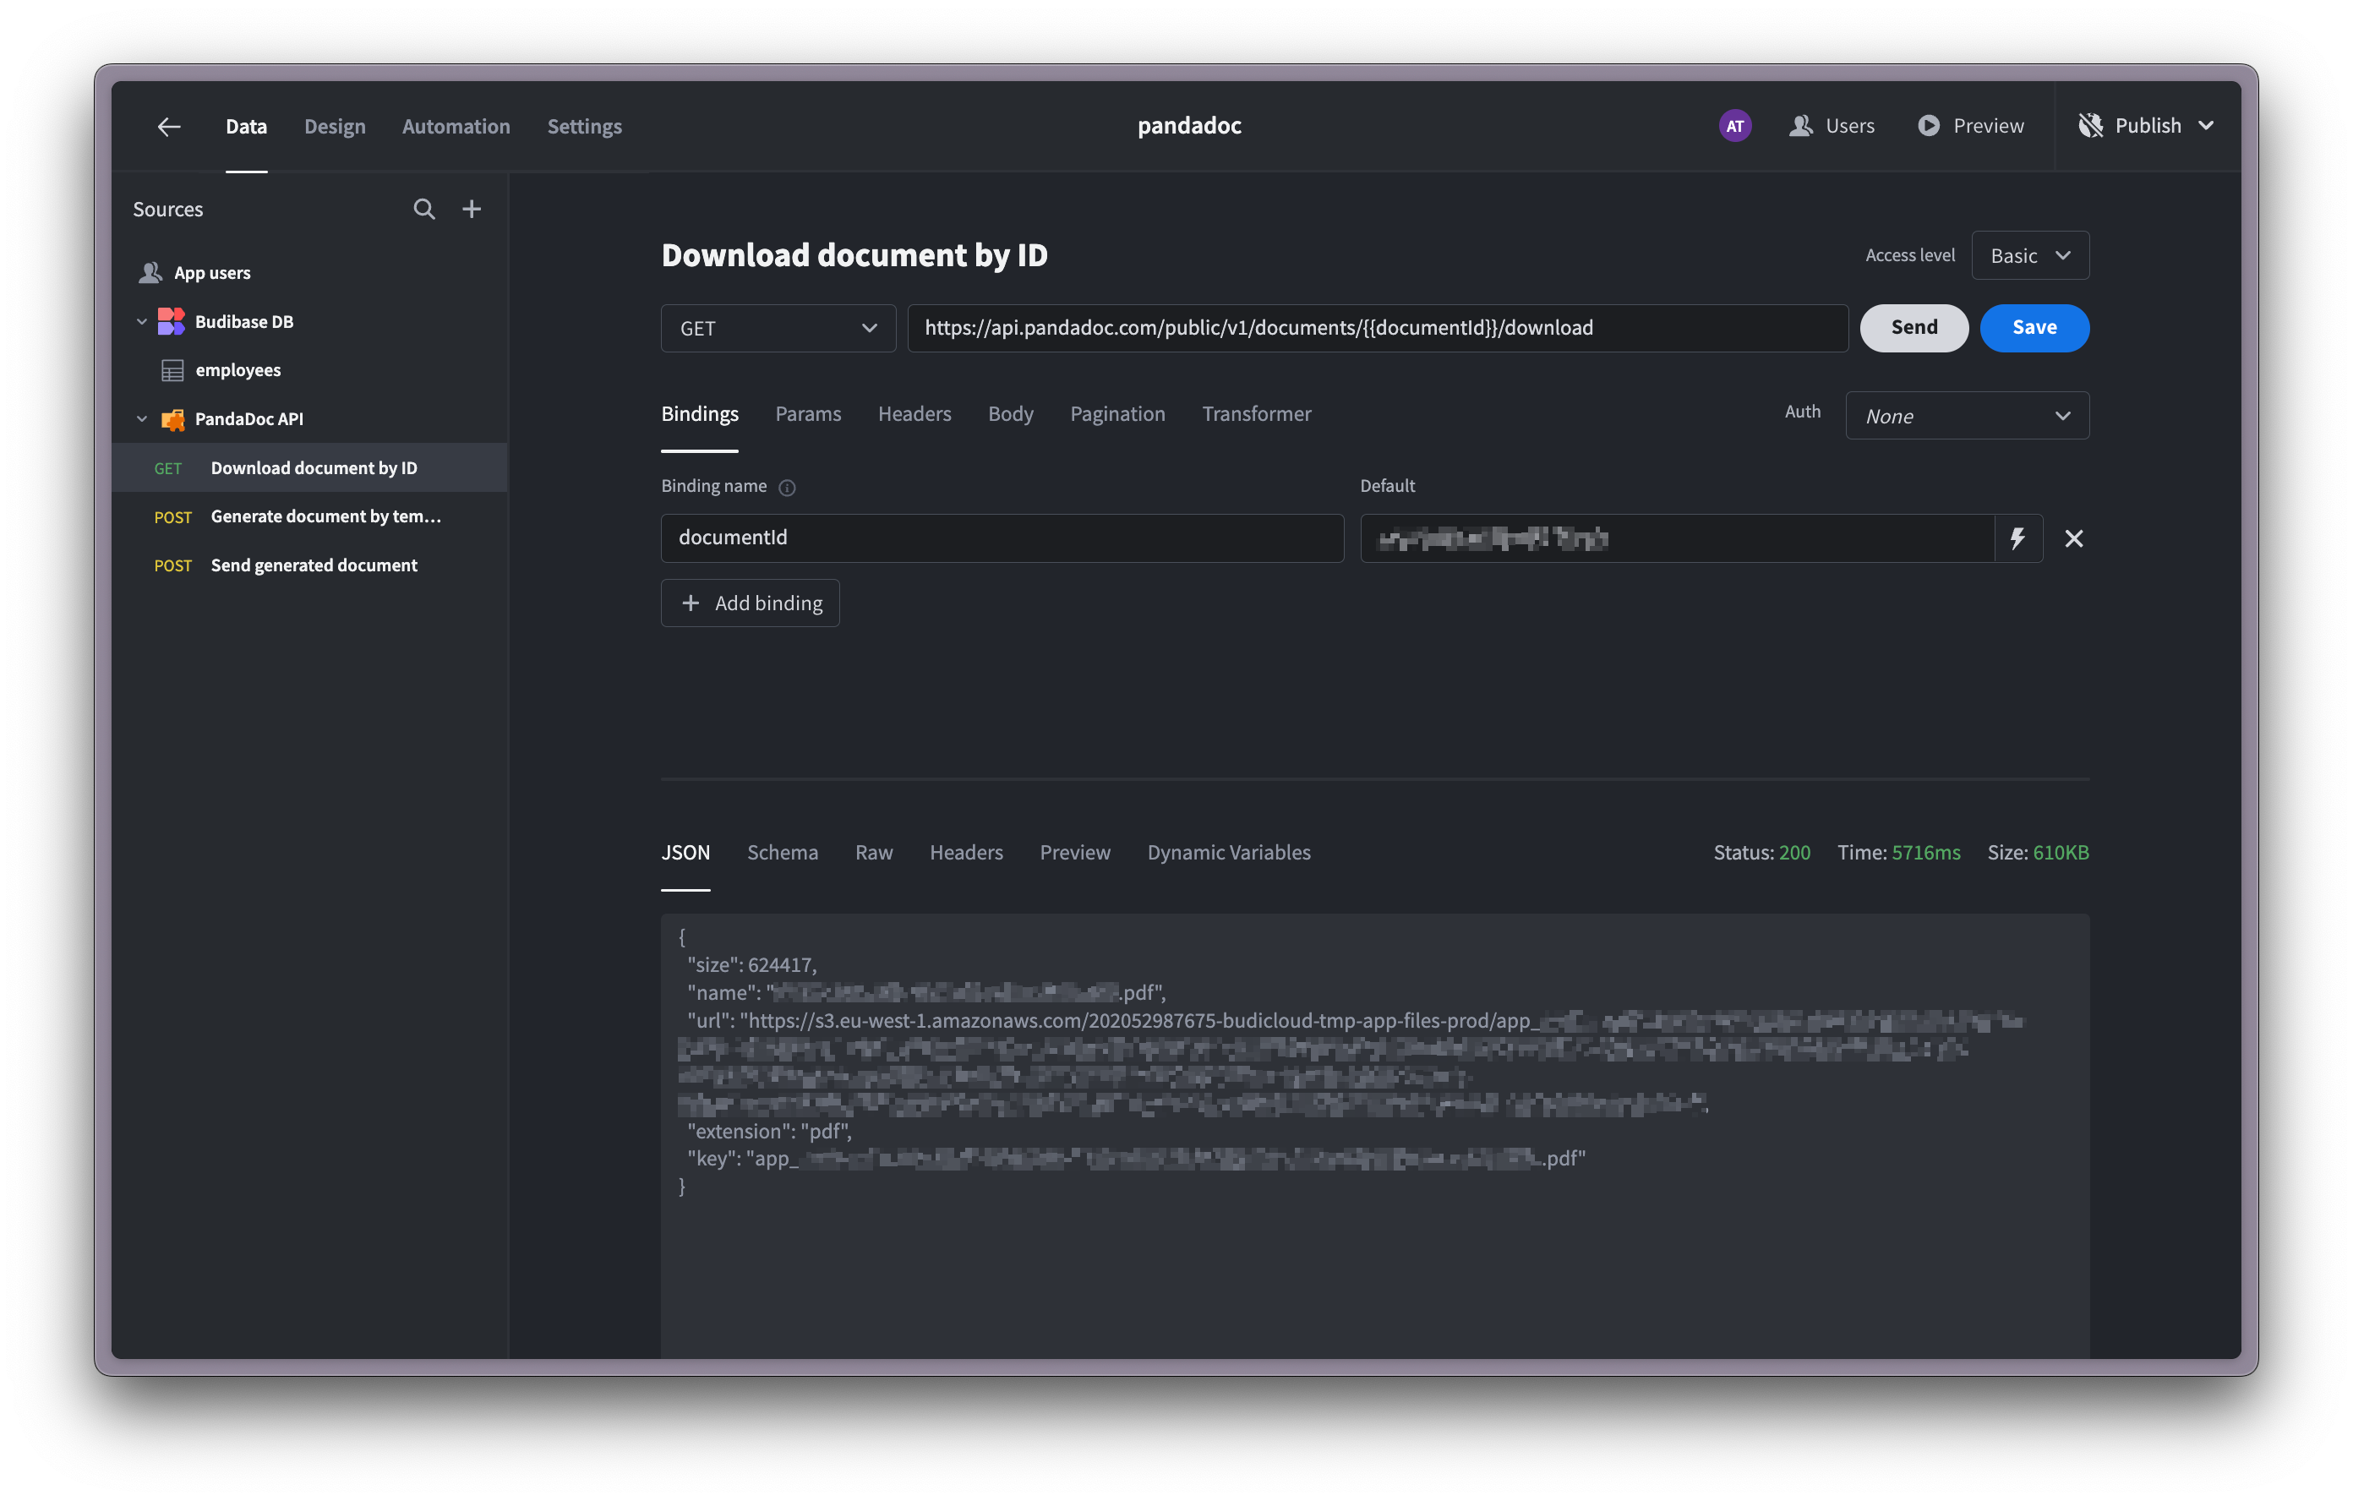Remove the documentId binding with X
The image size is (2353, 1501).
pyautogui.click(x=2073, y=538)
